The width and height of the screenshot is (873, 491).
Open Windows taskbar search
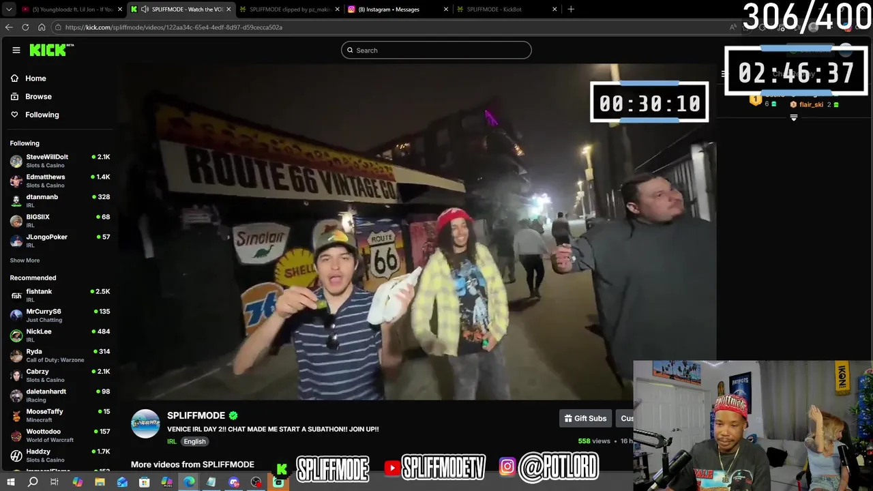[x=33, y=482]
